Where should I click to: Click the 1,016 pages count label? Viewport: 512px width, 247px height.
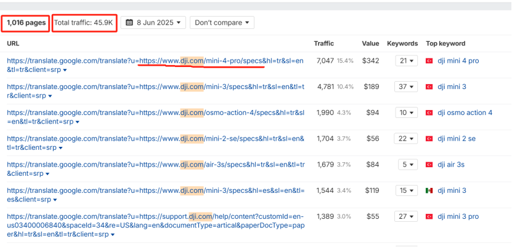pos(26,23)
